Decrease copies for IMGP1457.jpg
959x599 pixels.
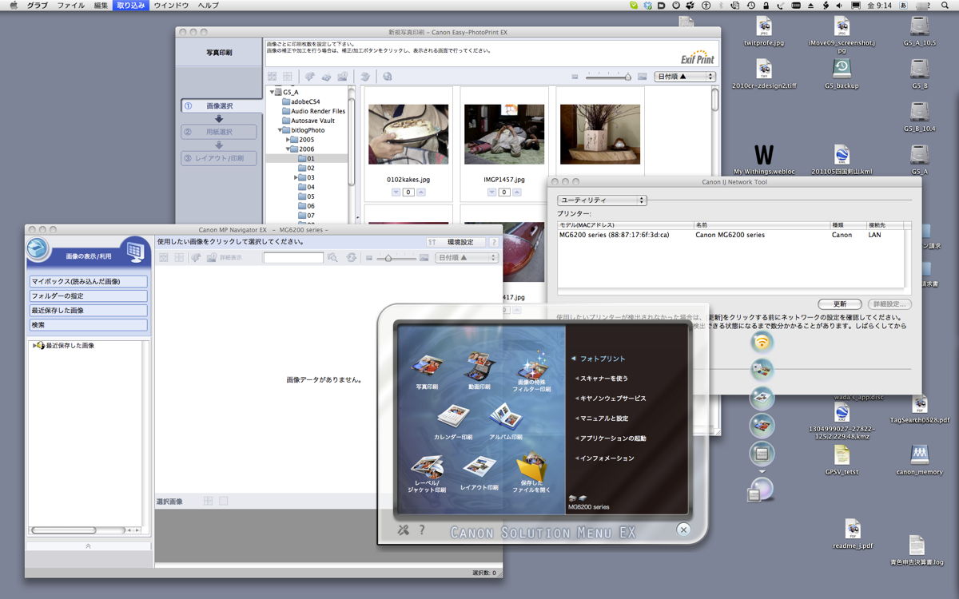click(491, 192)
